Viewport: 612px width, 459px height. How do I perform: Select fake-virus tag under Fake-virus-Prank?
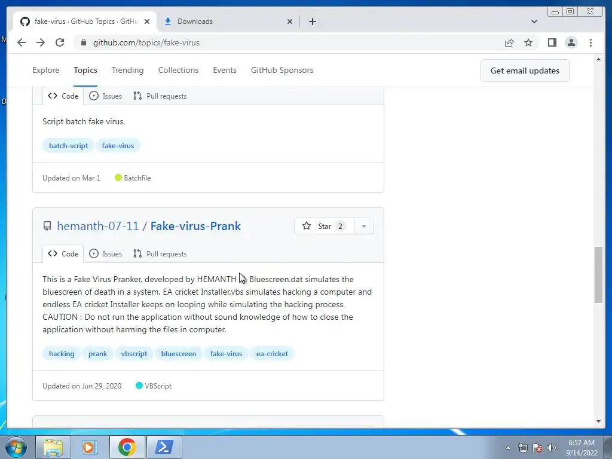(226, 354)
